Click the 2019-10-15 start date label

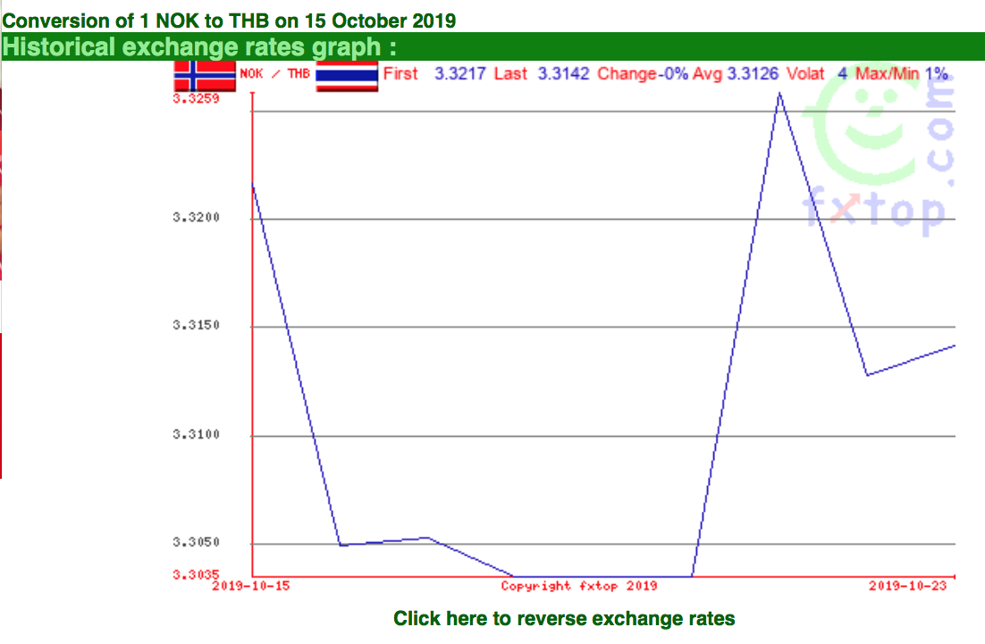(250, 586)
